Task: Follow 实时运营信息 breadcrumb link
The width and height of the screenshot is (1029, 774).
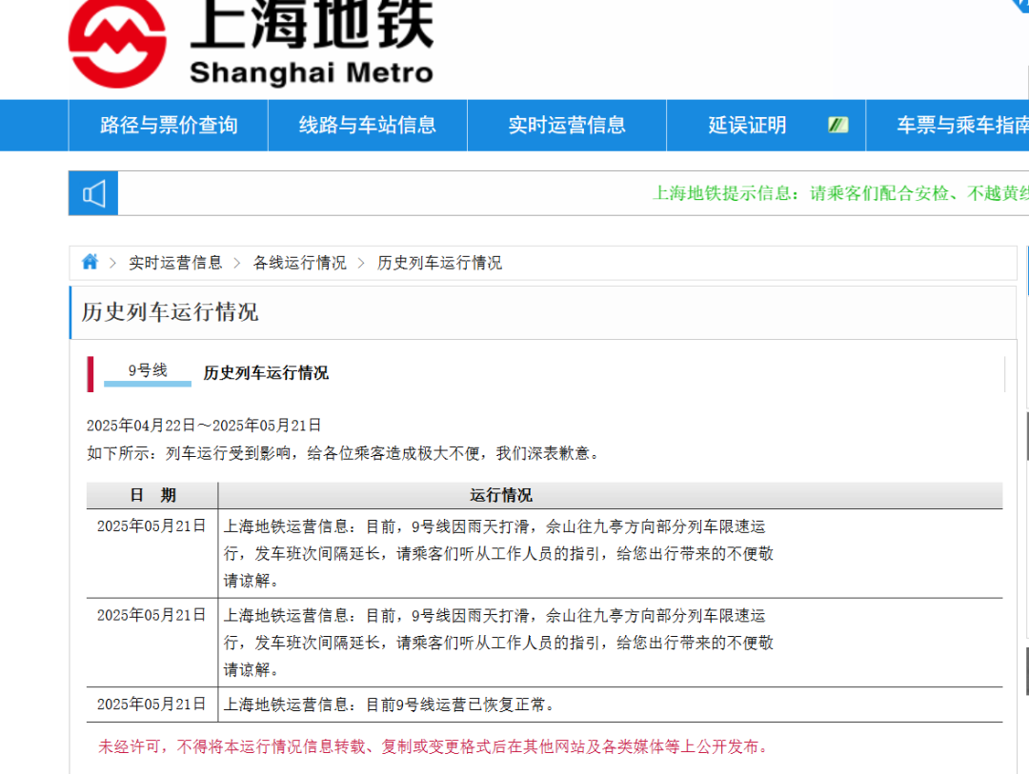Action: tap(175, 263)
